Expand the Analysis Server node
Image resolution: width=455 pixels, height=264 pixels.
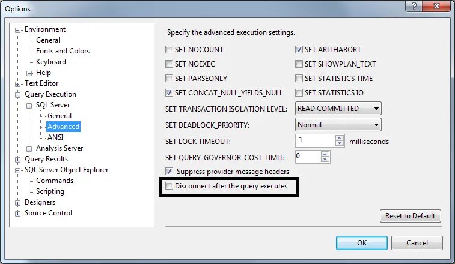pyautogui.click(x=29, y=149)
